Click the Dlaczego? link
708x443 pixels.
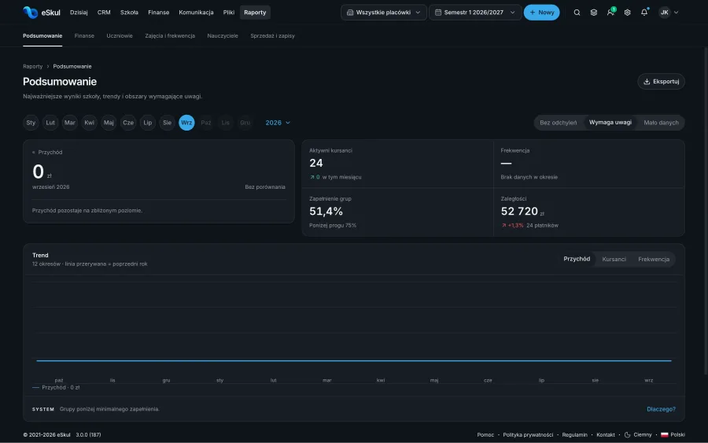tap(661, 409)
